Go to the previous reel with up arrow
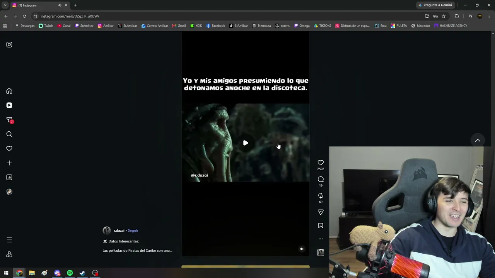This screenshot has width=495, height=278. 478,140
